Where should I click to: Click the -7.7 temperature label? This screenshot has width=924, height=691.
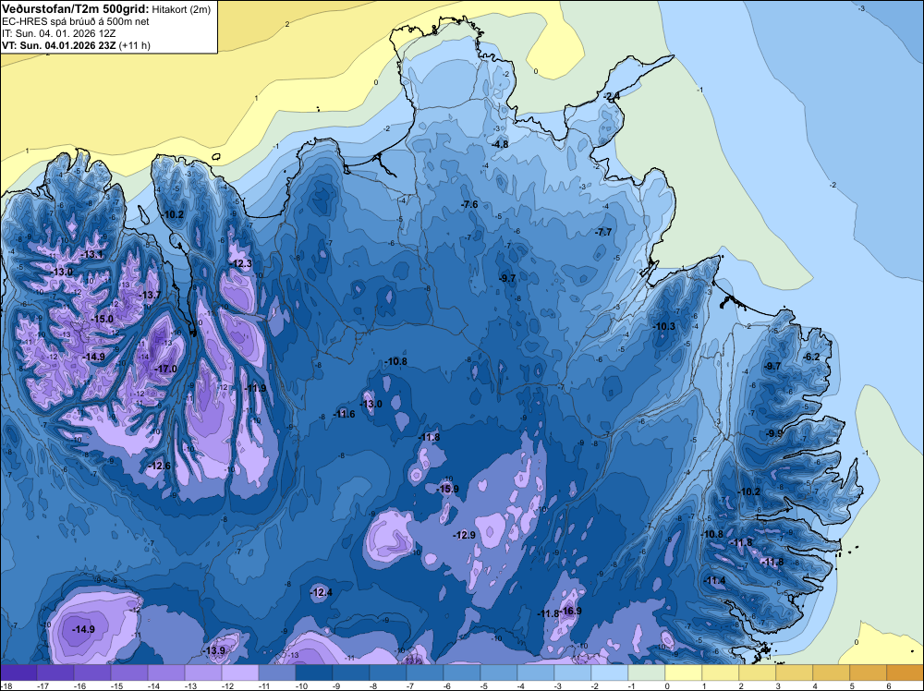[x=604, y=232]
